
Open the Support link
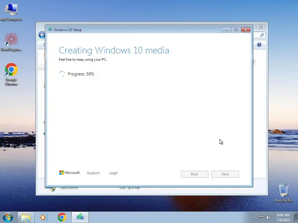(93, 173)
